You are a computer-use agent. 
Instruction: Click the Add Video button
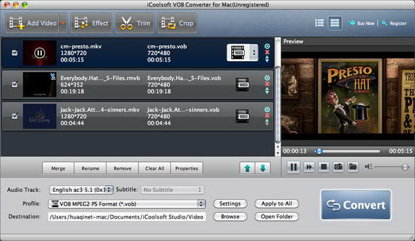[x=33, y=23]
